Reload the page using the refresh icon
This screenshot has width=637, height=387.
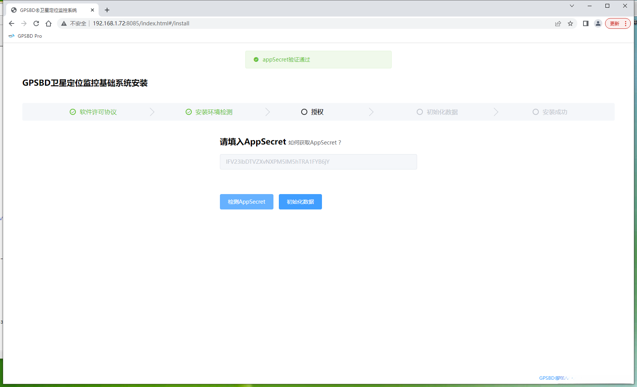coord(36,23)
